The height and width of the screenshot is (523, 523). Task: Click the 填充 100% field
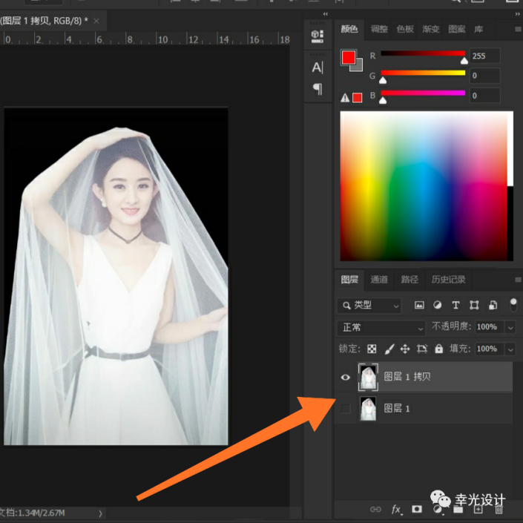490,349
